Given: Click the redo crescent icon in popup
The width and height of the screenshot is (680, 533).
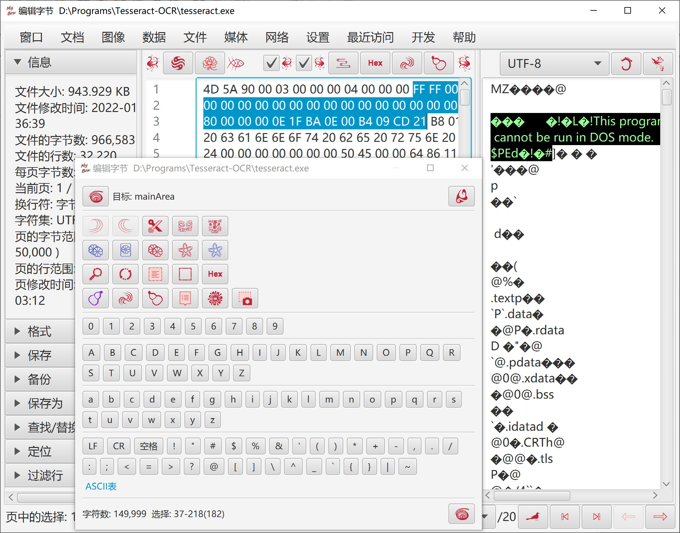Looking at the screenshot, I should click(125, 226).
